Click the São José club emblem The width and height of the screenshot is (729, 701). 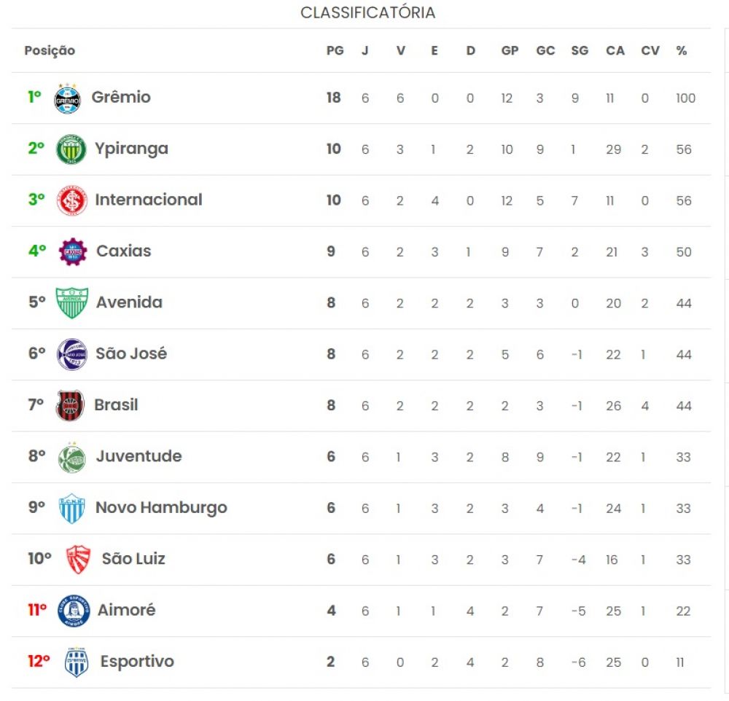[71, 354]
